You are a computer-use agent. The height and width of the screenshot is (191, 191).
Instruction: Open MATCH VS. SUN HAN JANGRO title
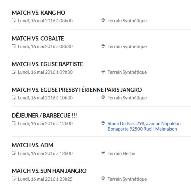point(49,171)
